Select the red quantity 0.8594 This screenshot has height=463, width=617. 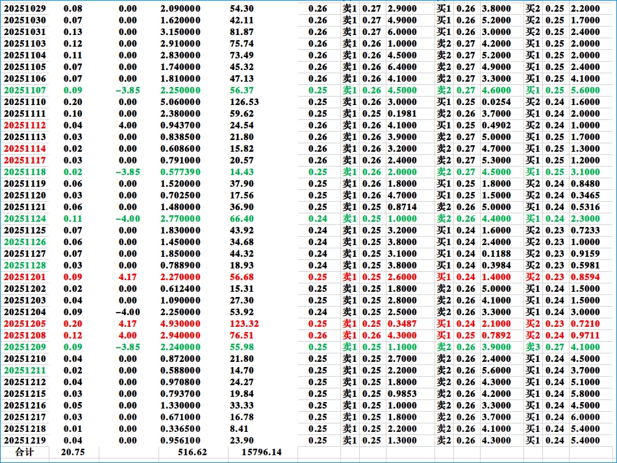pyautogui.click(x=585, y=277)
